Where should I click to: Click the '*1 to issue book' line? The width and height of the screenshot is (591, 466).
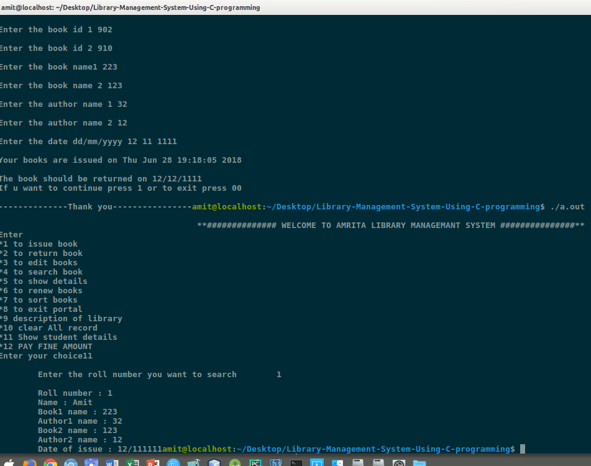click(x=39, y=244)
